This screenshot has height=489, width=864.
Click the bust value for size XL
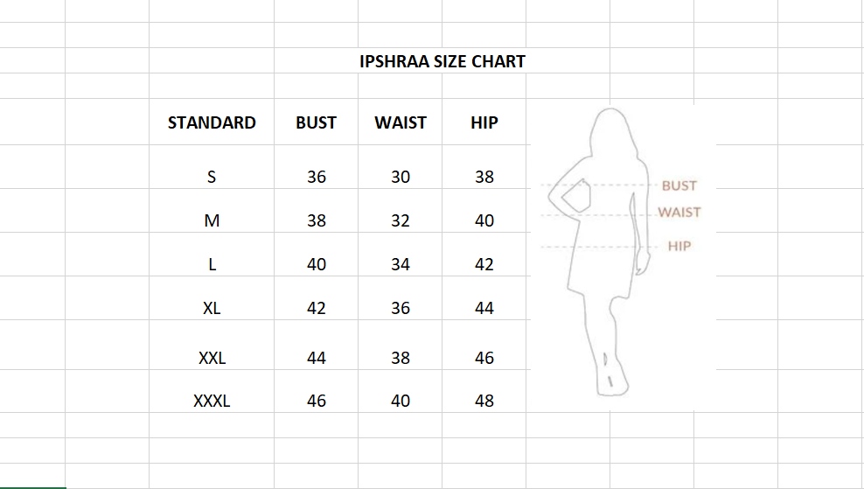[x=317, y=308]
